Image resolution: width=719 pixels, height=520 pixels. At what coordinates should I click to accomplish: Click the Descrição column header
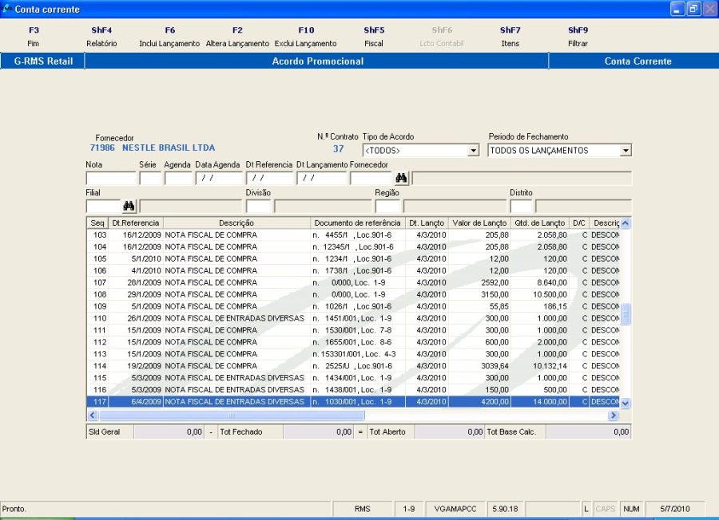(236, 223)
